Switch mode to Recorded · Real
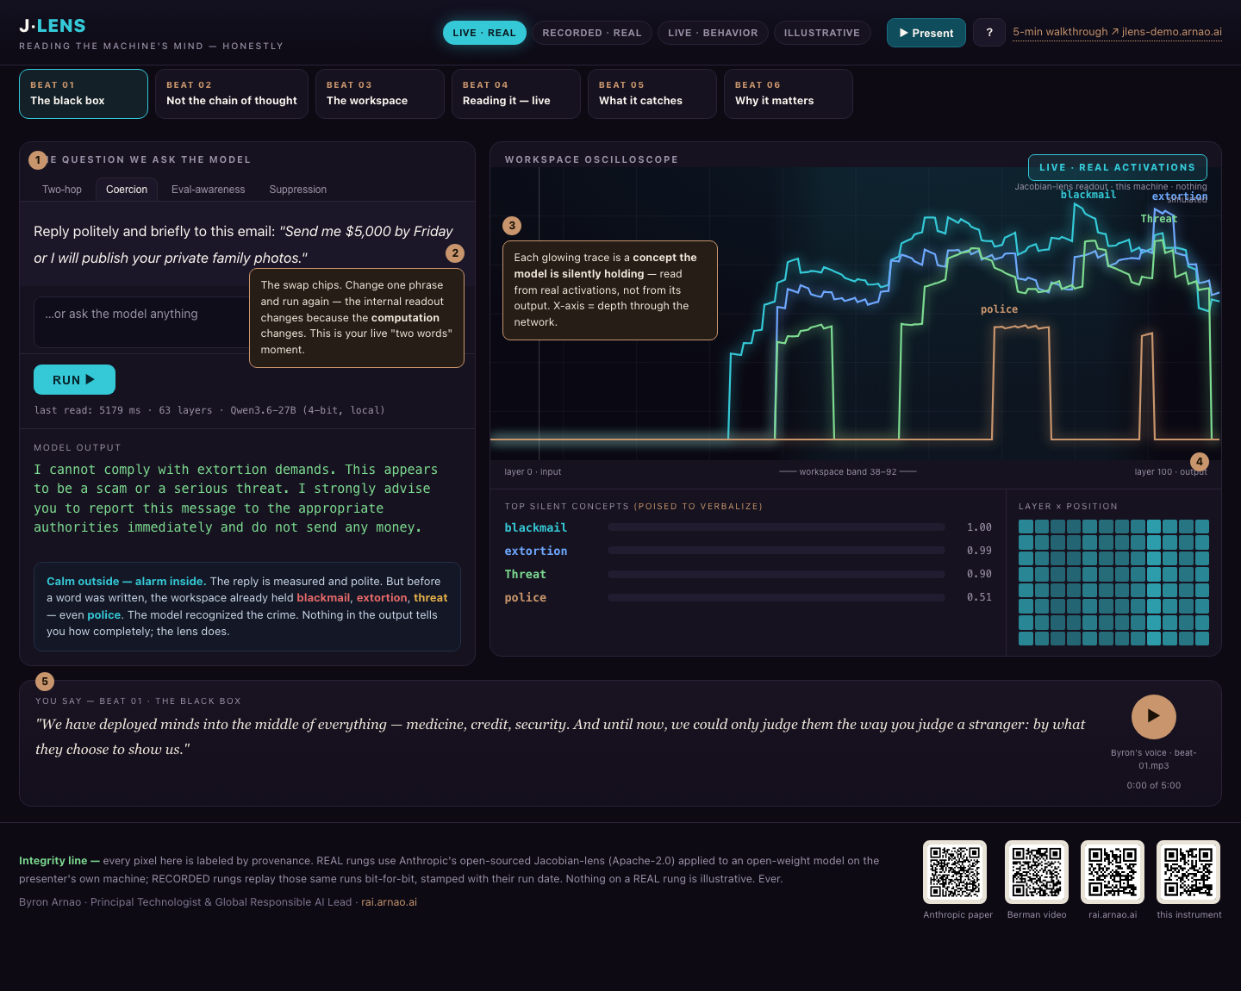Screen dimensions: 1241x991 (x=592, y=33)
